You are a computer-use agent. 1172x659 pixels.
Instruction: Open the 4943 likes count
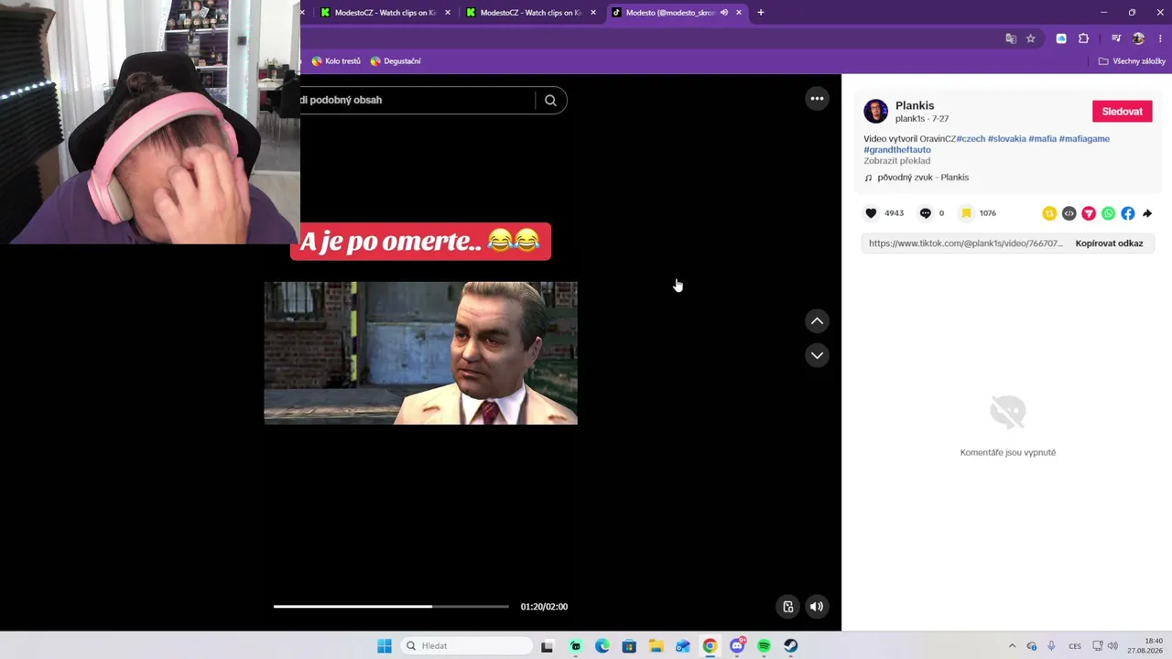click(x=894, y=213)
